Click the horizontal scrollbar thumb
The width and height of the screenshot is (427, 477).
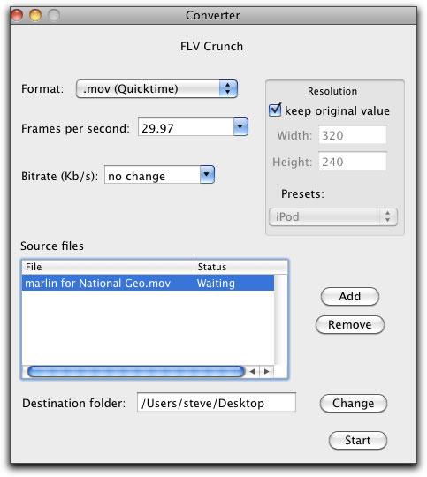point(136,371)
